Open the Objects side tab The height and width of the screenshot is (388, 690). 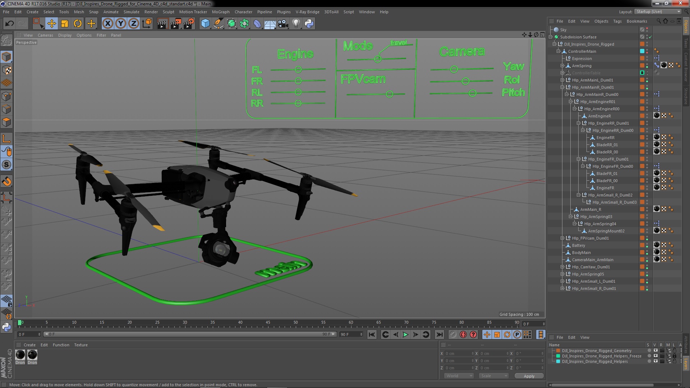point(686,26)
